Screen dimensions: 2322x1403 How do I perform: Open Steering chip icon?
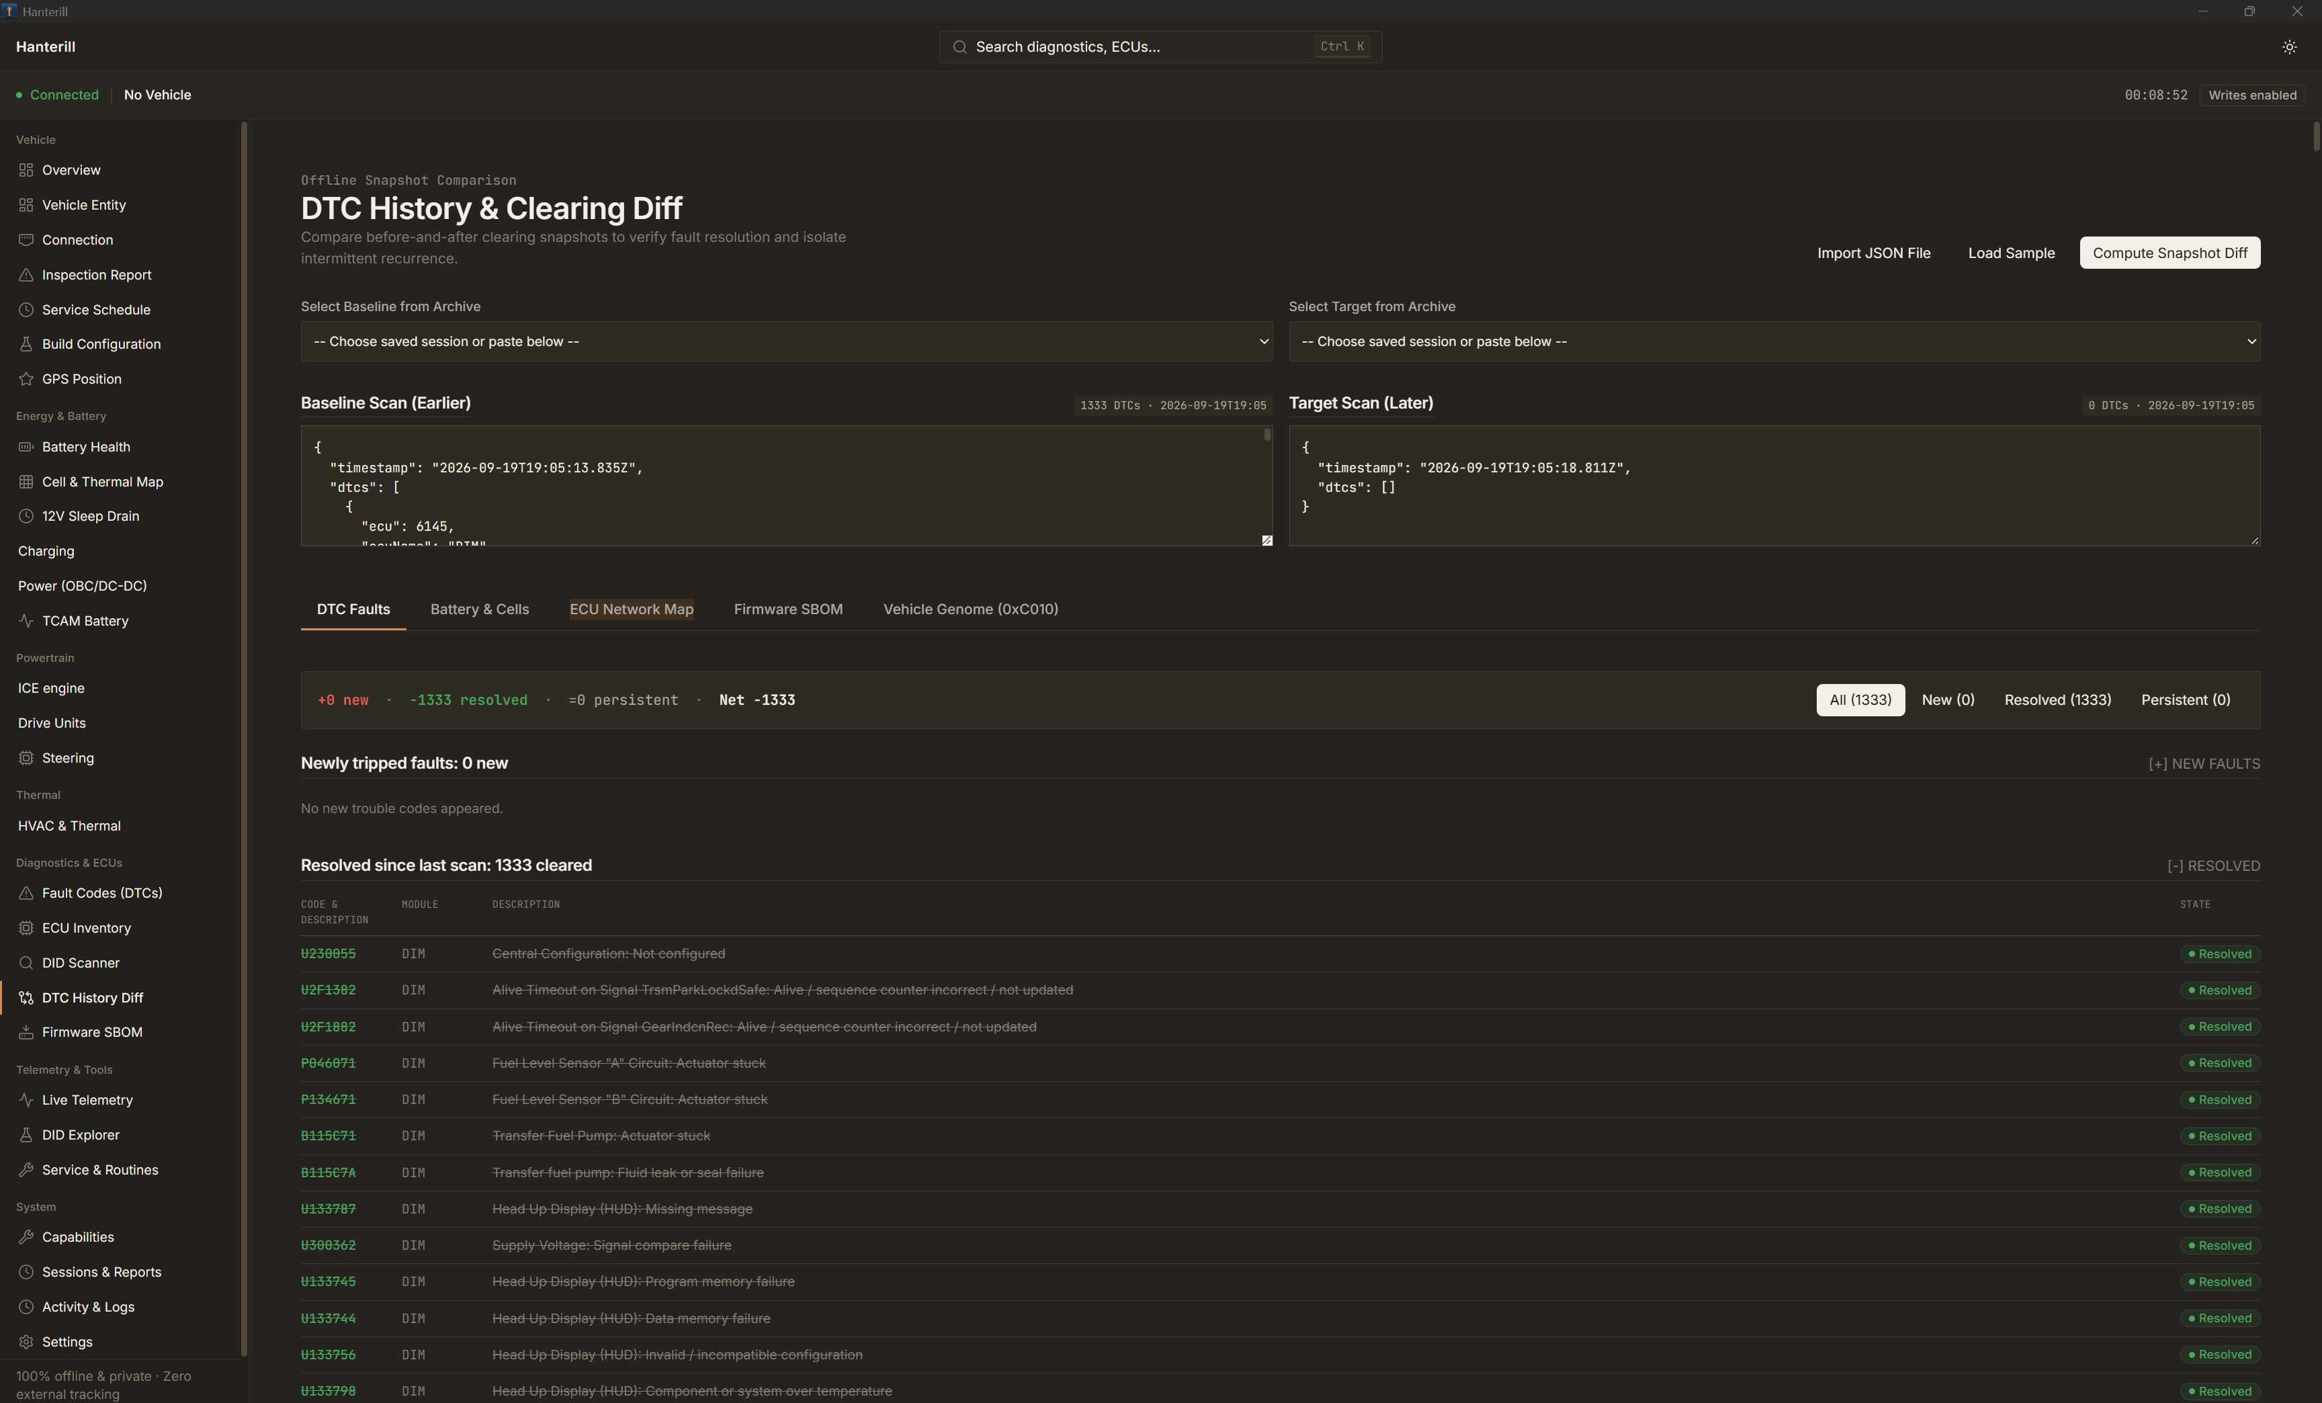click(26, 759)
